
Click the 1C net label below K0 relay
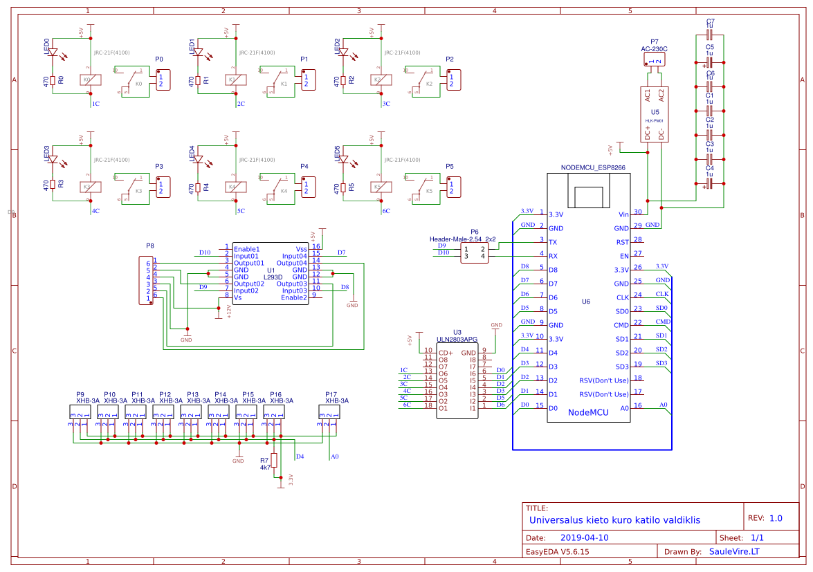pos(95,104)
